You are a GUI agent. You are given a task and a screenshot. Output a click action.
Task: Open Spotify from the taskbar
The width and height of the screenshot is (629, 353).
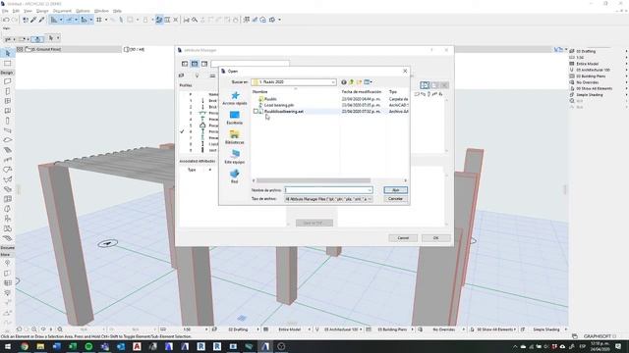pos(88,346)
